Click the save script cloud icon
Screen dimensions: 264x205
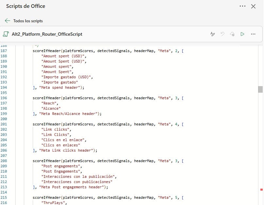click(232, 34)
